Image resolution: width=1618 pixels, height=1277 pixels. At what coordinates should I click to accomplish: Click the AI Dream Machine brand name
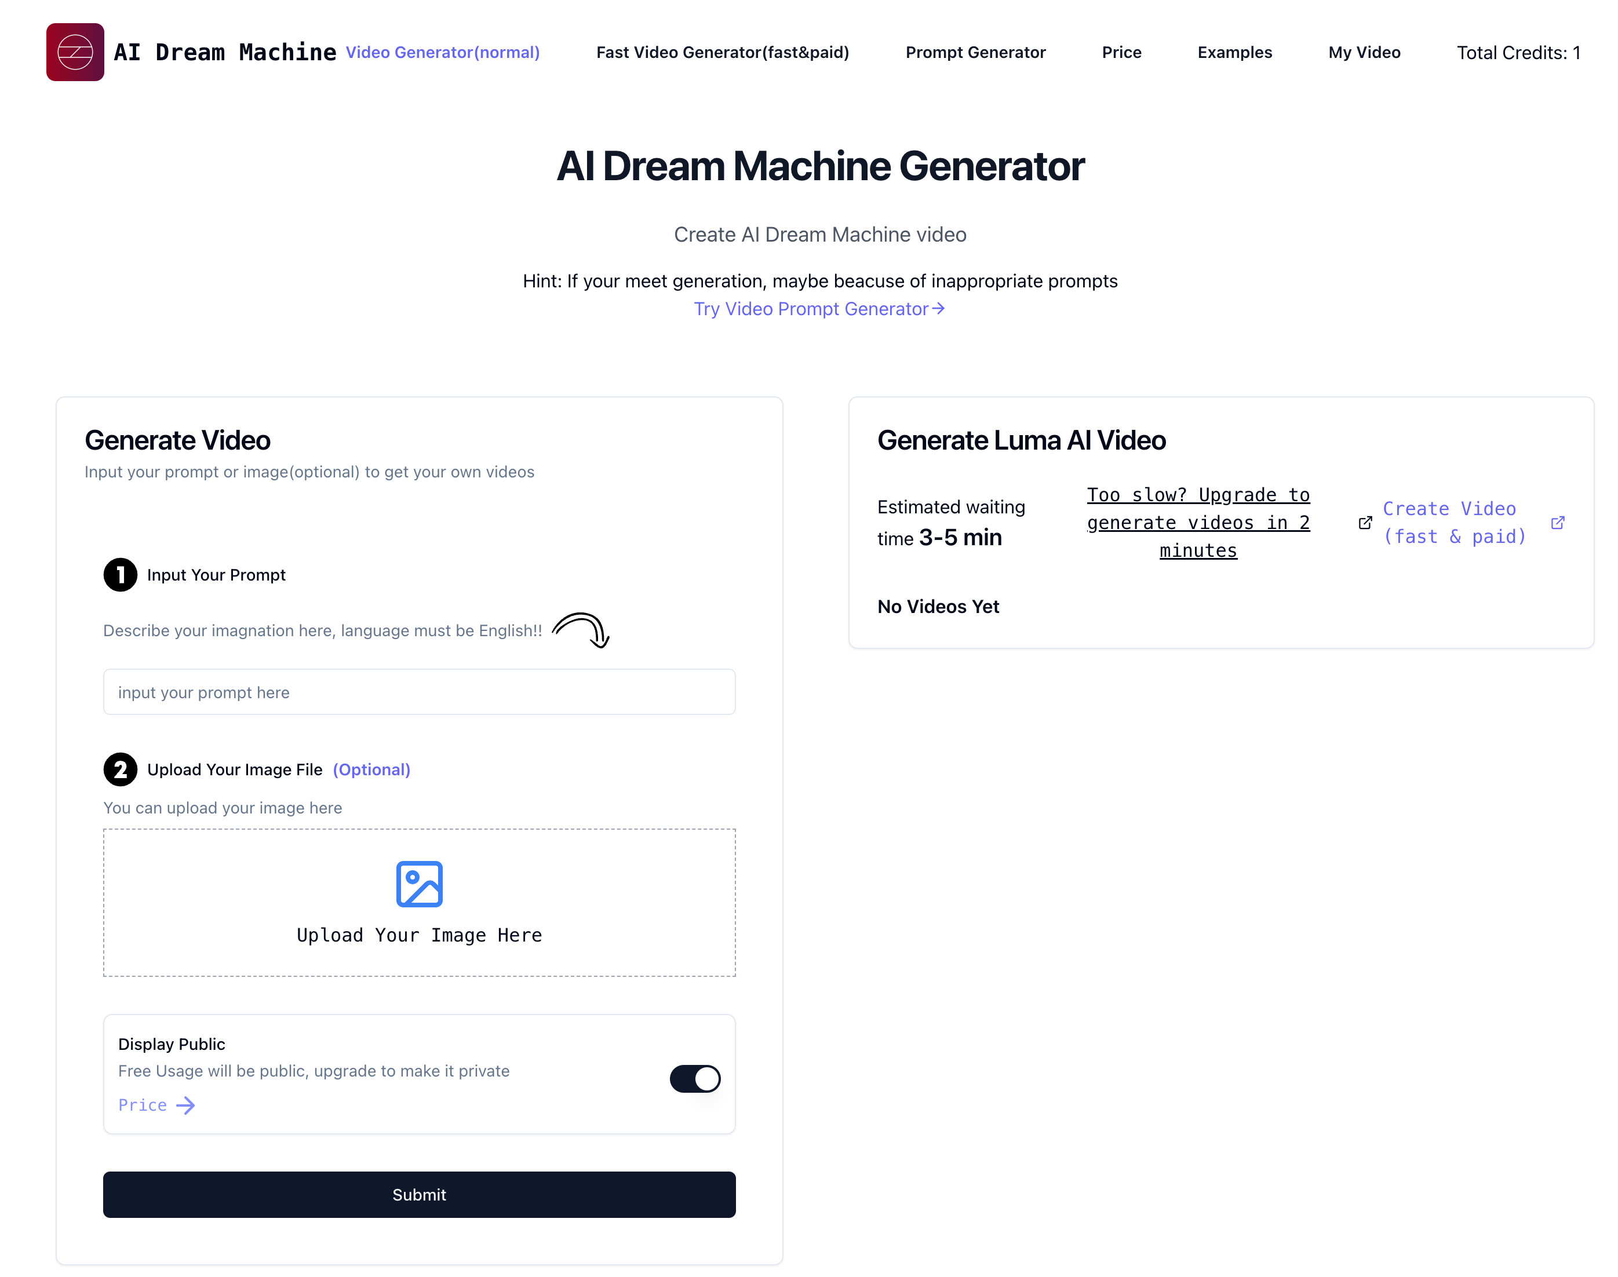click(x=224, y=52)
